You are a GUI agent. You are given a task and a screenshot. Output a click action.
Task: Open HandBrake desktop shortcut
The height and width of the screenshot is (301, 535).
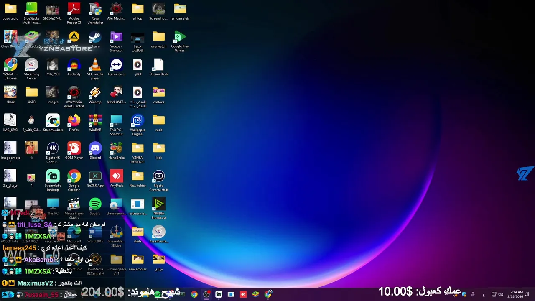click(x=116, y=151)
